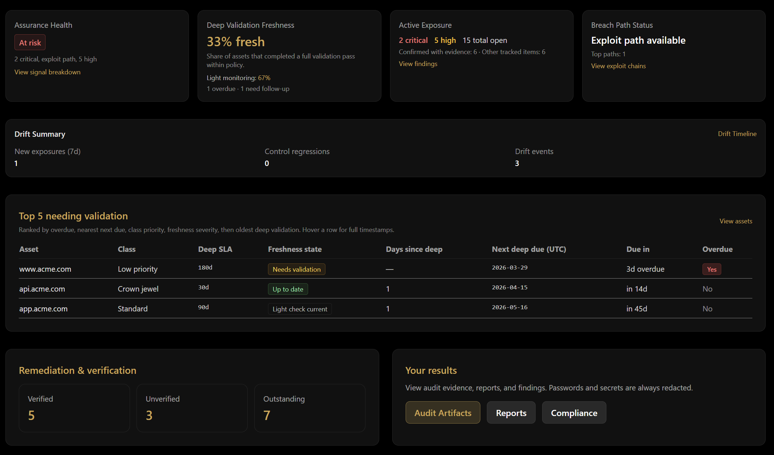774x455 pixels.
Task: Click the Top paths: 1 text
Action: pyautogui.click(x=608, y=54)
